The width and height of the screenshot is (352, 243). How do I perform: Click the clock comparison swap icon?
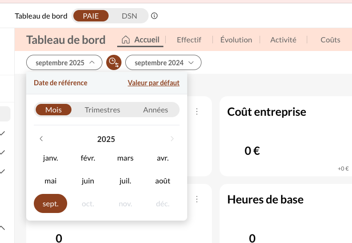click(114, 62)
